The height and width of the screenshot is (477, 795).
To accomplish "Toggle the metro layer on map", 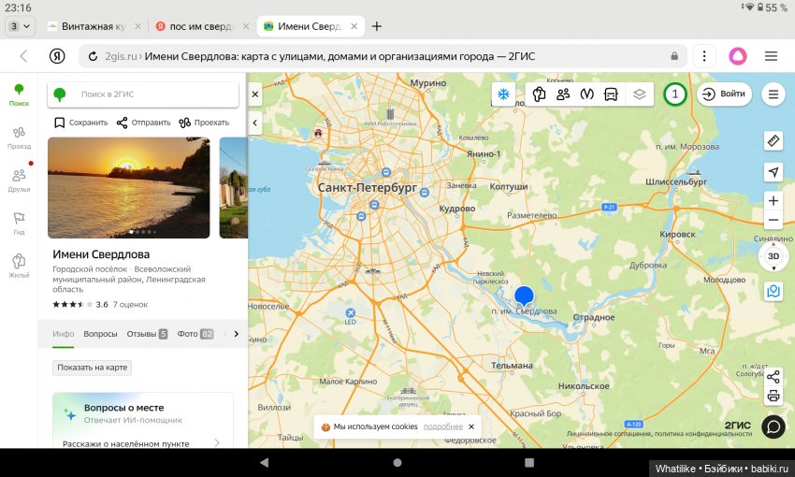I will pyautogui.click(x=587, y=94).
